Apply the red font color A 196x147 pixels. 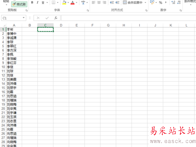(73, 2)
